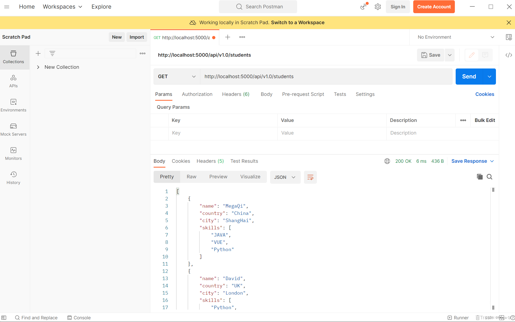Click the Search Postman field
The image size is (515, 322).
[x=258, y=7]
